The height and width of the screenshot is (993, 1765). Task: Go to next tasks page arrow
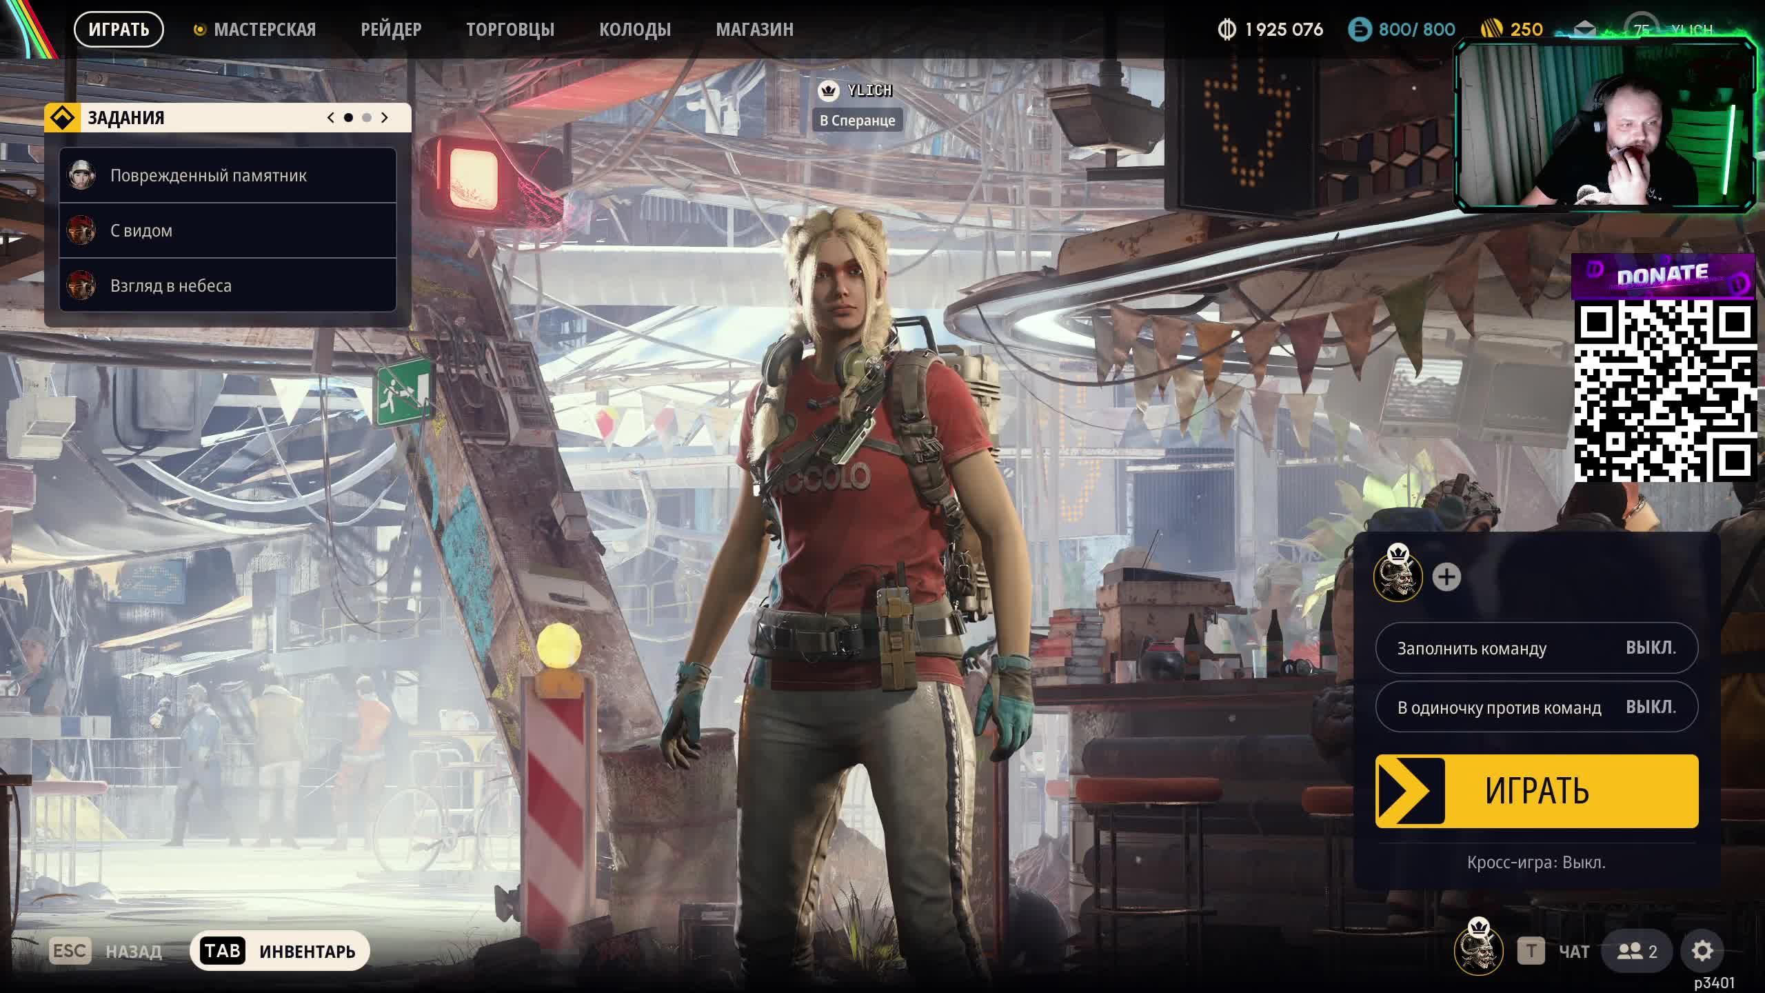click(x=385, y=118)
